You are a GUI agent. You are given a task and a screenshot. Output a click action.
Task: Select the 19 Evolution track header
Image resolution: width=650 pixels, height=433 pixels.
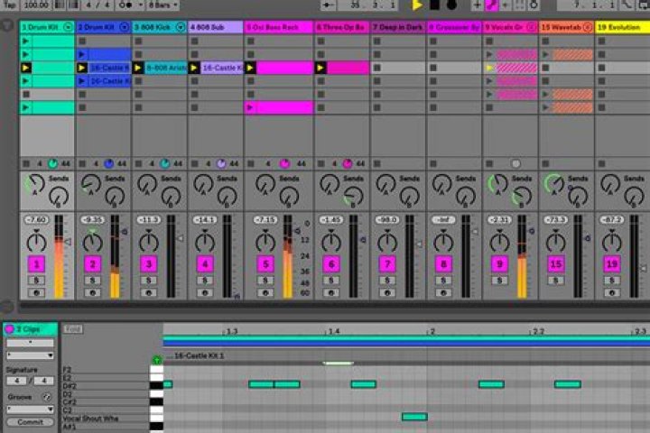click(x=622, y=27)
